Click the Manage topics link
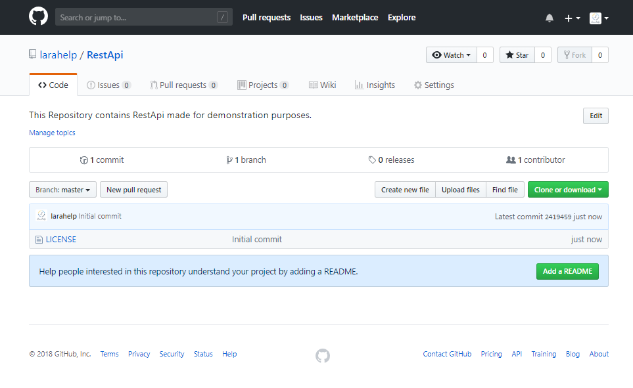Image resolution: width=633 pixels, height=388 pixels. (x=52, y=133)
